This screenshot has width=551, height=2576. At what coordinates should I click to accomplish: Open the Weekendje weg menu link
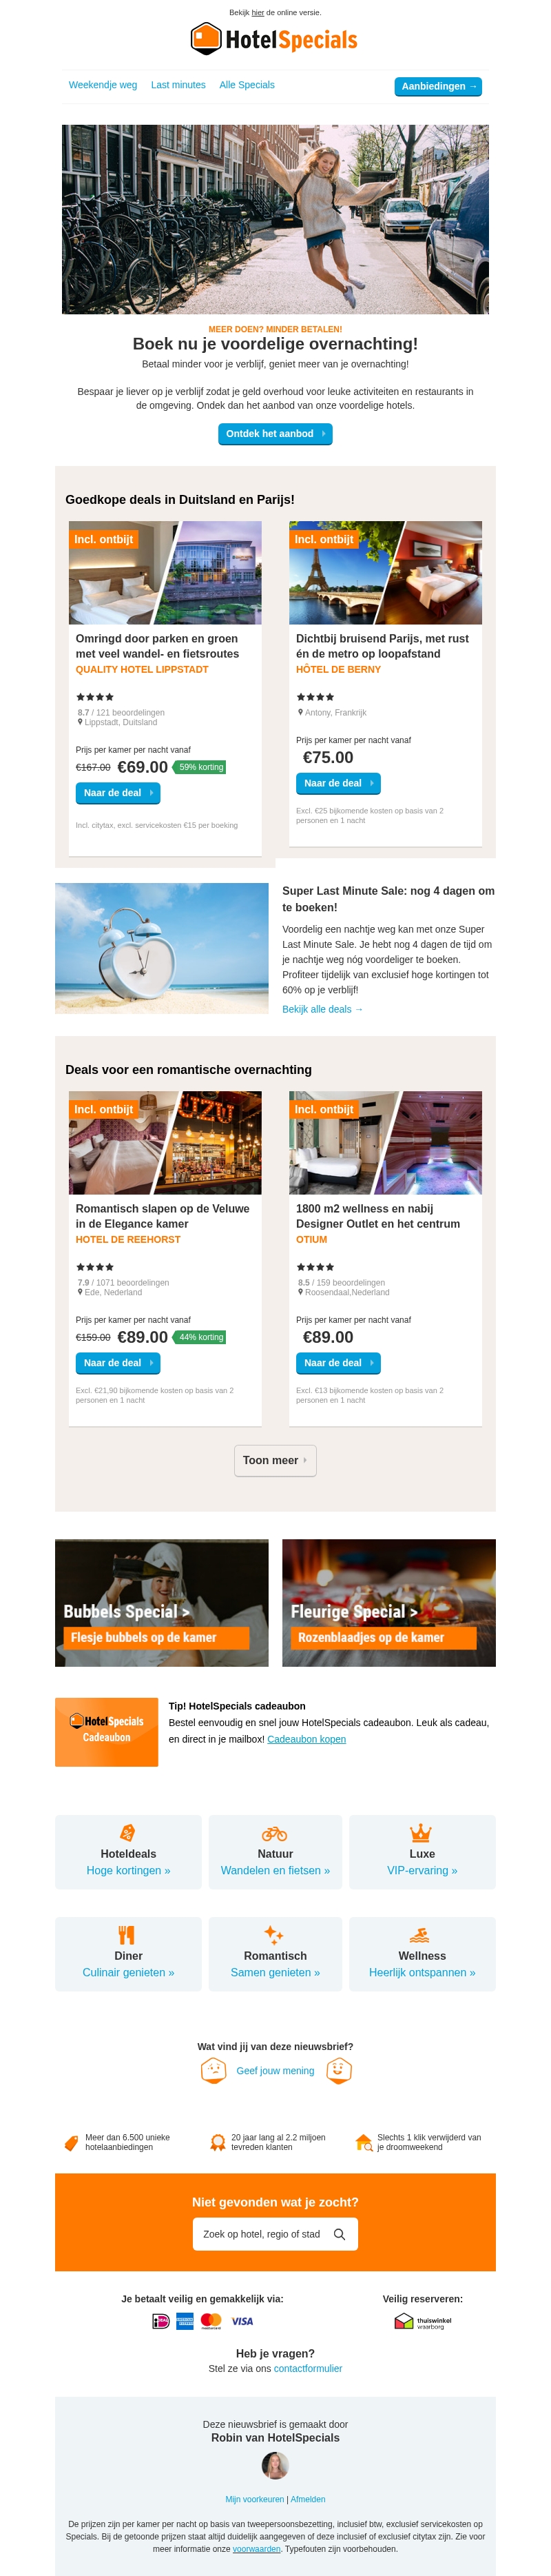(103, 85)
